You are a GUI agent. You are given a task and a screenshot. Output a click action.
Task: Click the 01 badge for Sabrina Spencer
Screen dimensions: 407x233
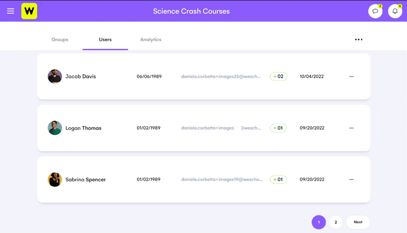(278, 179)
